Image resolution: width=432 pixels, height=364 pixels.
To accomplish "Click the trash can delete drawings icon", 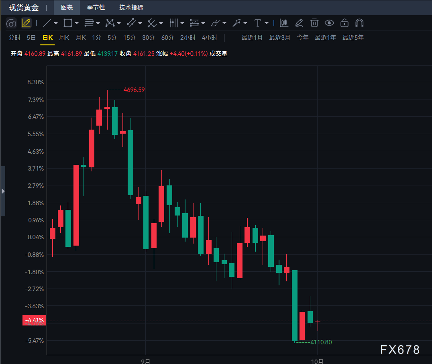I will (314, 23).
